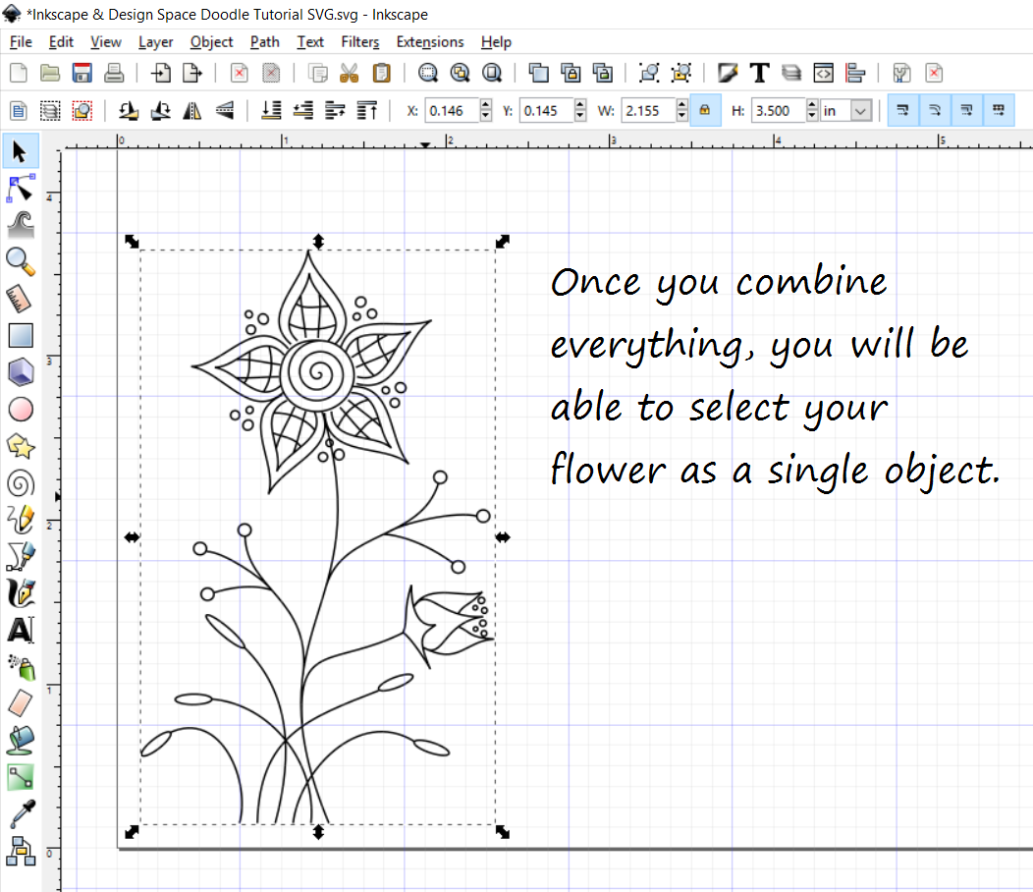Activate the Zoom tool in the toolbox
Screen dimensions: 1033x892
pos(21,261)
